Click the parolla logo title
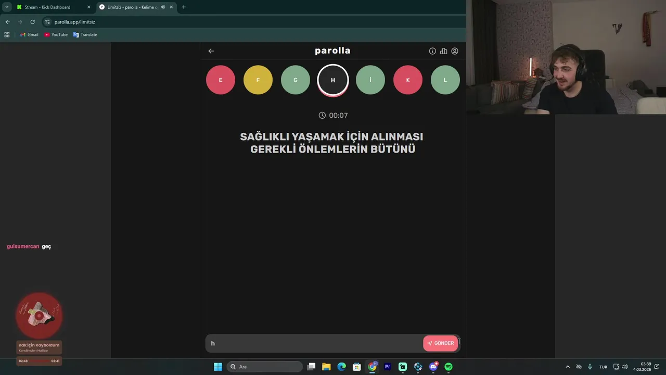 (332, 51)
